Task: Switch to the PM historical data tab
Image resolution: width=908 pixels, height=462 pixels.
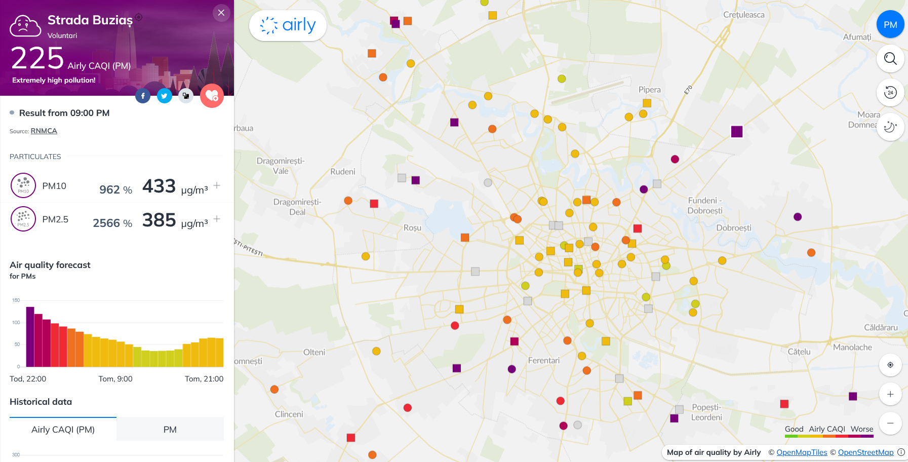Action: [x=170, y=430]
